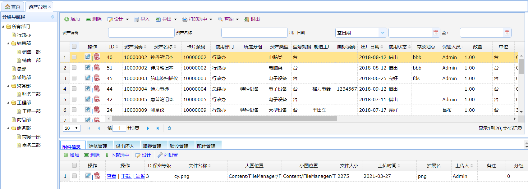Check the box for 通力电梯 row
Viewport: 528px width, 189px height.
(x=74, y=89)
